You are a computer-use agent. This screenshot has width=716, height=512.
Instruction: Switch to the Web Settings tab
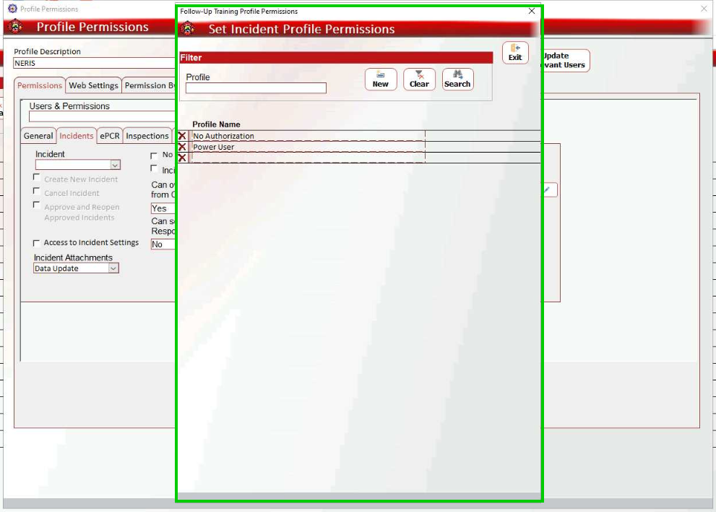coord(93,85)
